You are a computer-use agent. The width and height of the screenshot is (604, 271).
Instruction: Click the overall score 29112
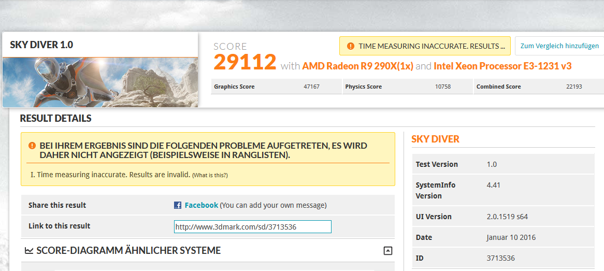(x=245, y=62)
